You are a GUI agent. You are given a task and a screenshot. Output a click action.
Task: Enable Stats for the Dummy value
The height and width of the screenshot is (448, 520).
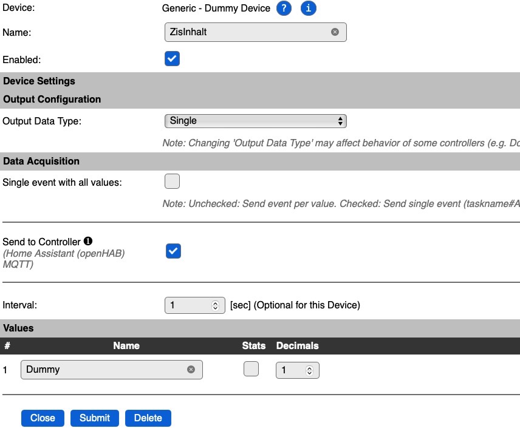click(251, 369)
